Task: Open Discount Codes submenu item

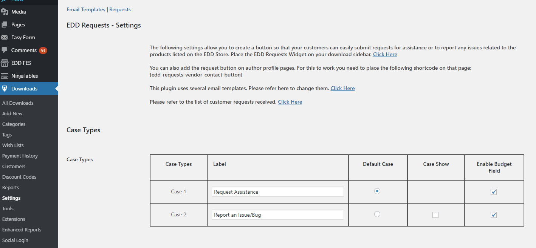Action: (x=19, y=177)
